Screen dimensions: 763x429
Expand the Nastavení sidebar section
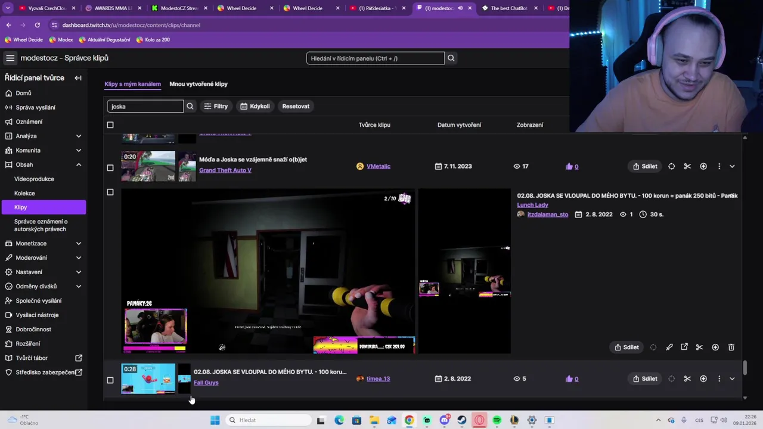78,272
